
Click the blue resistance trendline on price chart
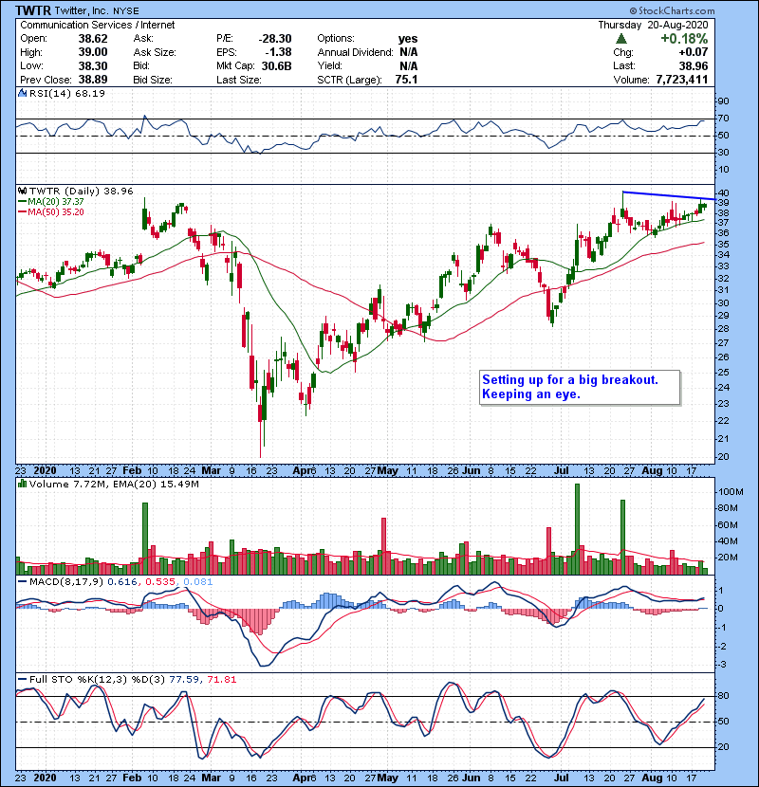[x=669, y=195]
